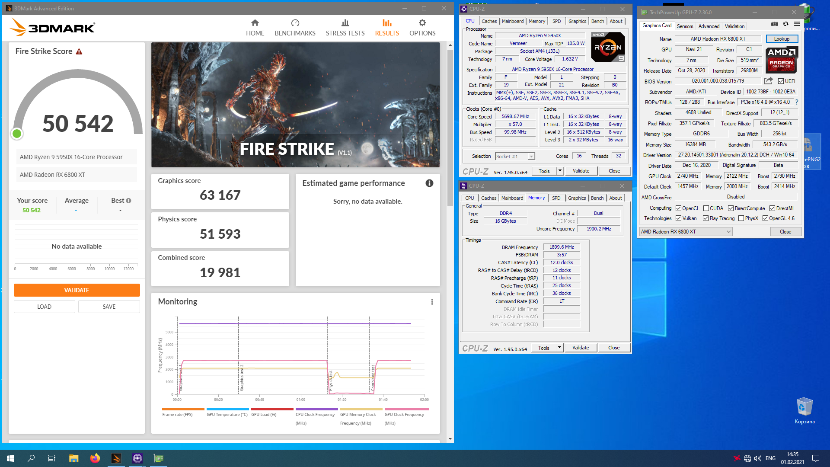Click the Fire Strike thumbnail image
Image resolution: width=830 pixels, height=467 pixels.
(x=296, y=105)
